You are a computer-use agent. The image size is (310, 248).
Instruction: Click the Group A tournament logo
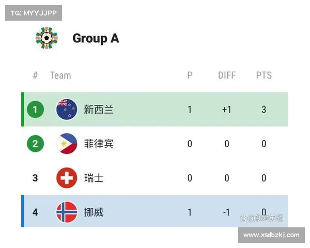tap(47, 38)
